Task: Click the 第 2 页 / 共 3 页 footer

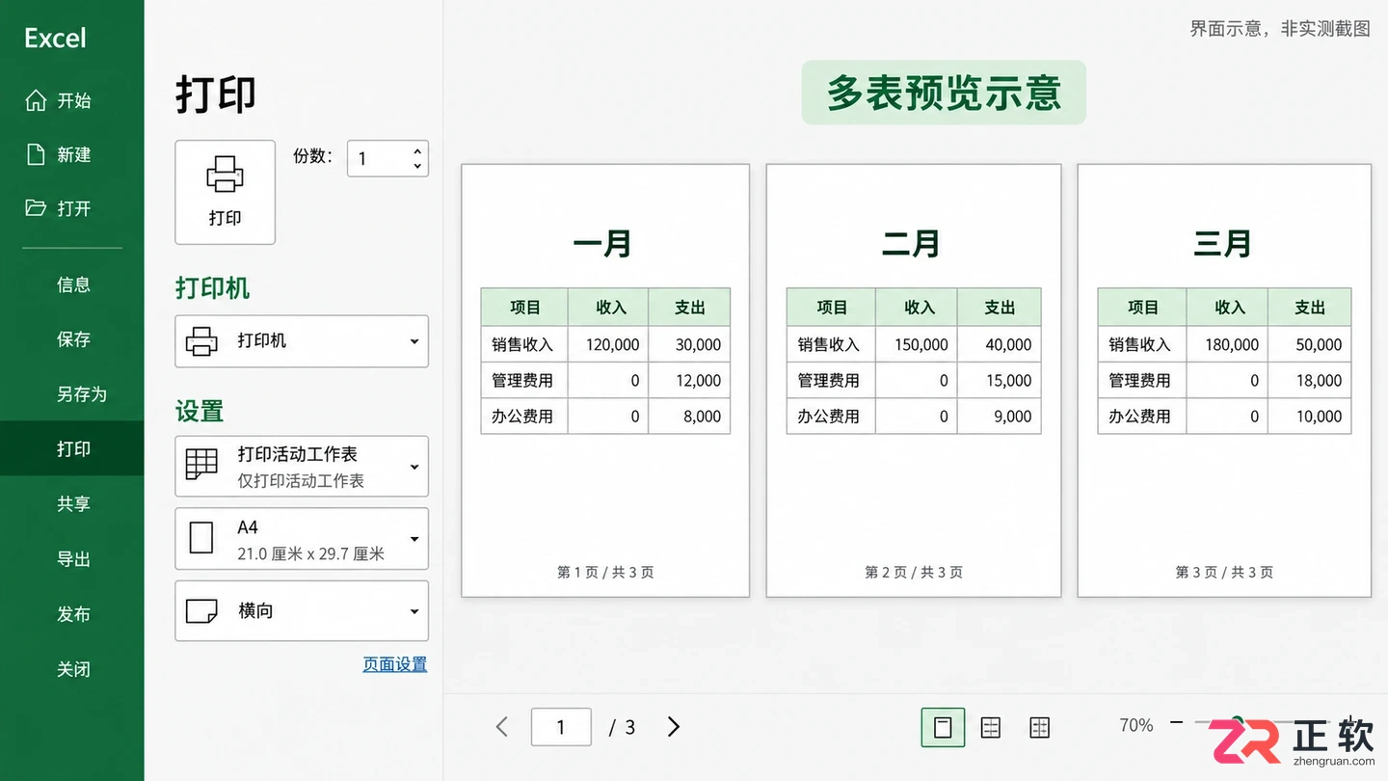Action: pos(914,572)
